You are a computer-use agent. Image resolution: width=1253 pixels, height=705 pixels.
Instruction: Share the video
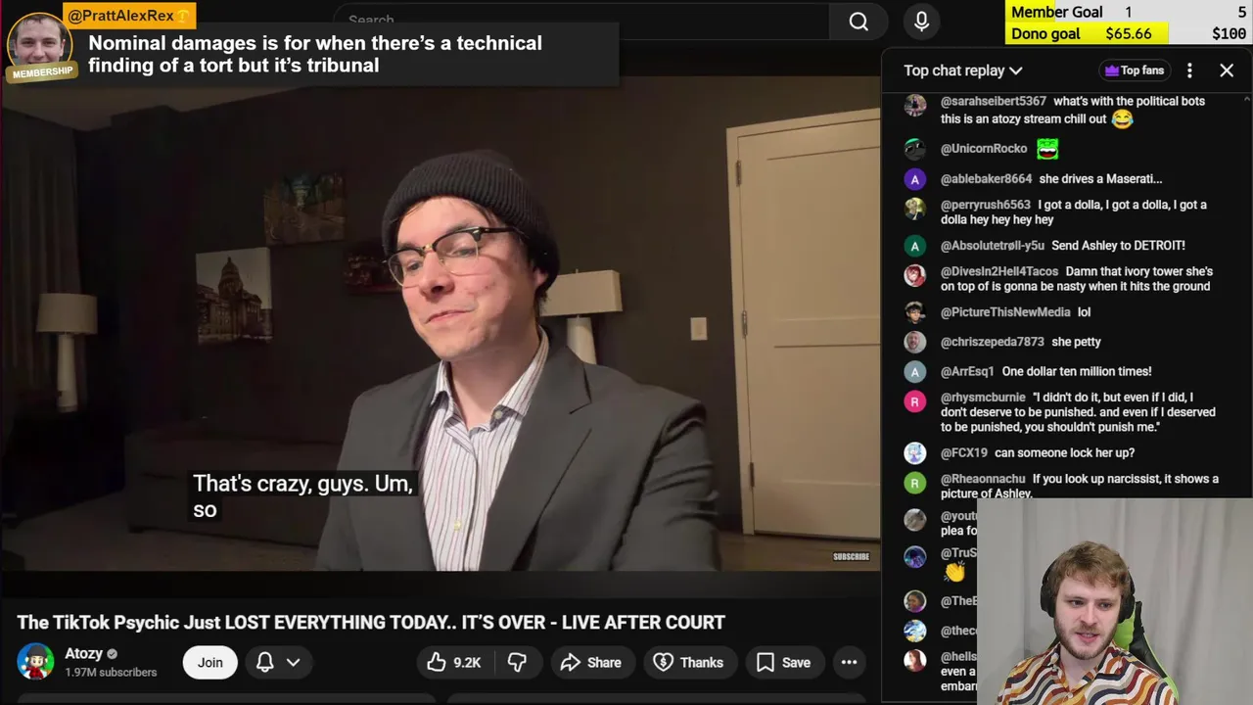[x=590, y=663]
